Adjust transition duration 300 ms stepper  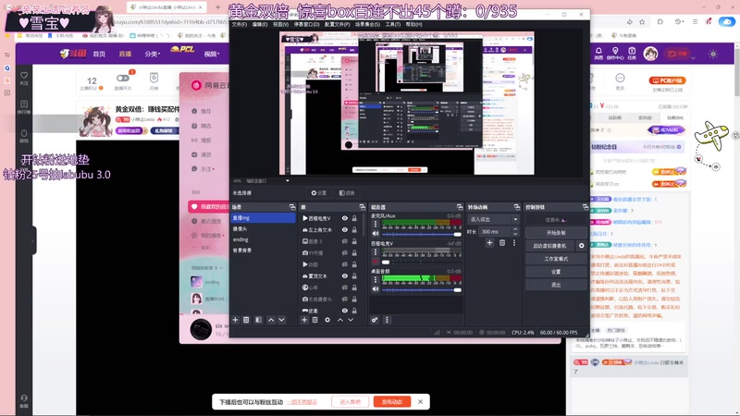coord(515,232)
